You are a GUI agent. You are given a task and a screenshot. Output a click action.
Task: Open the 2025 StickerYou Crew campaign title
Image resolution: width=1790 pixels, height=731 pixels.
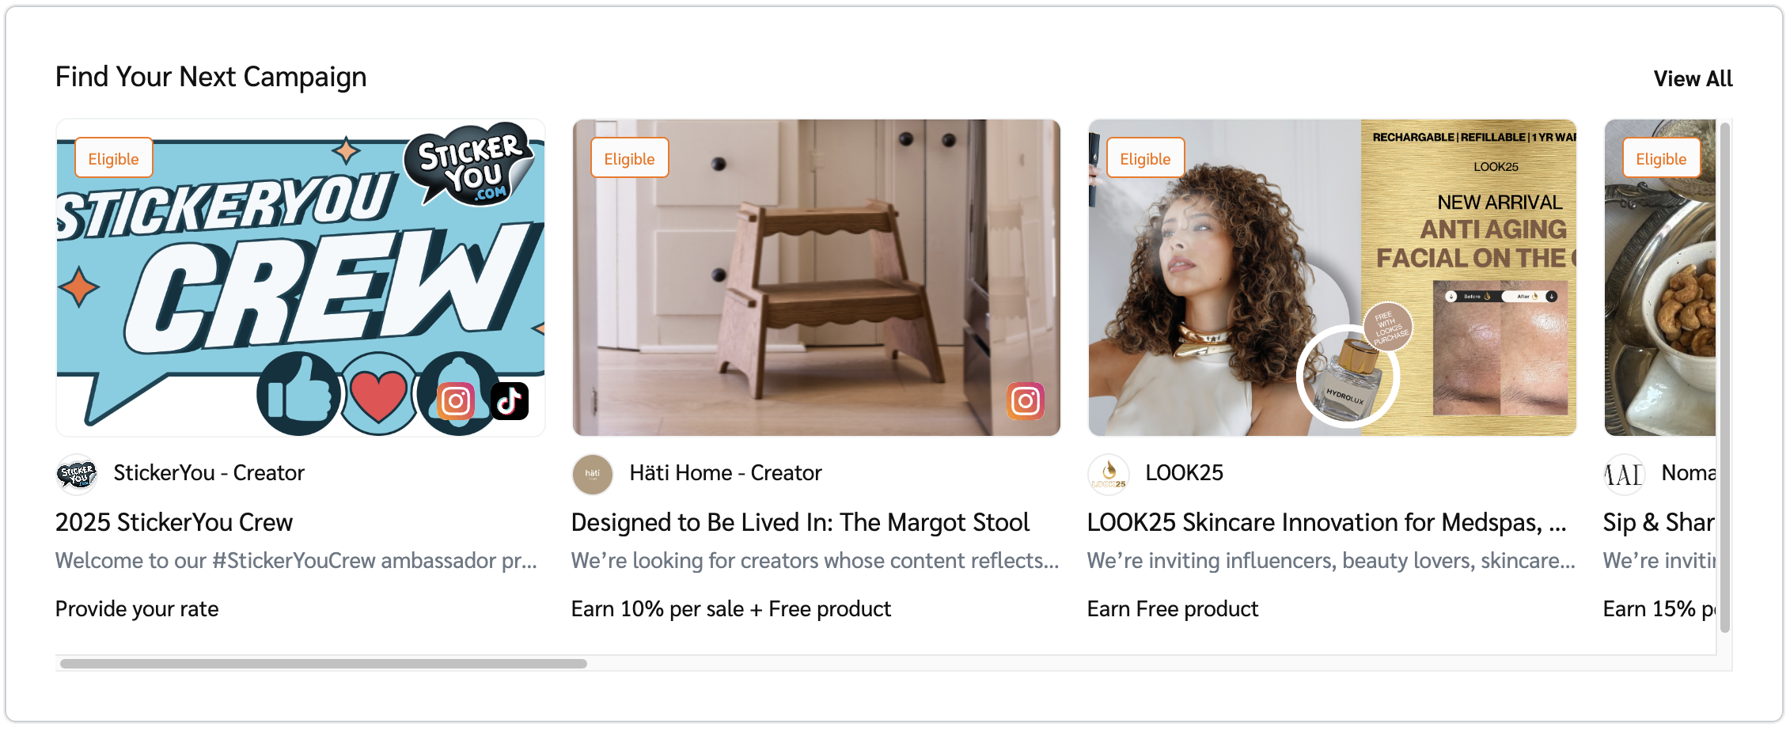174,522
